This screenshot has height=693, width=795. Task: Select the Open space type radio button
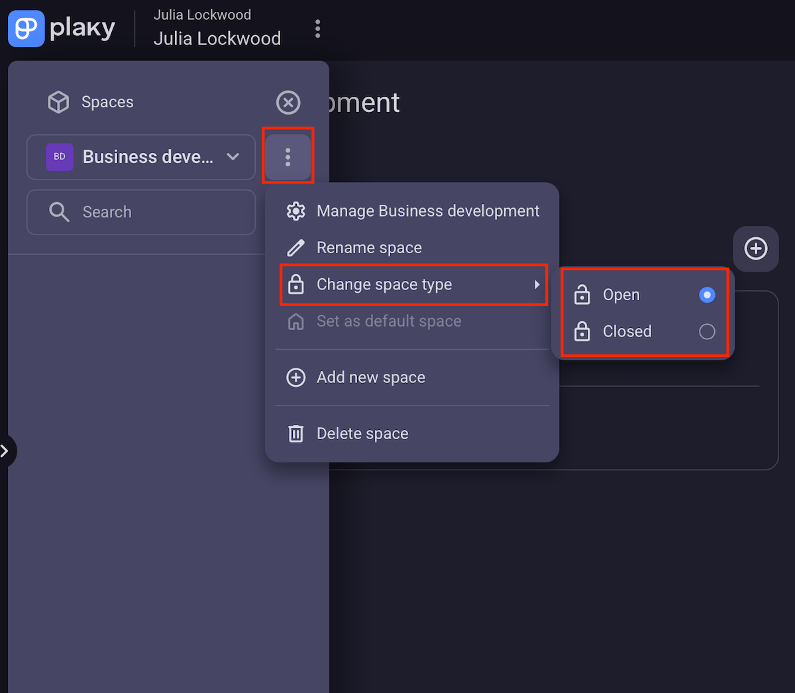706,294
